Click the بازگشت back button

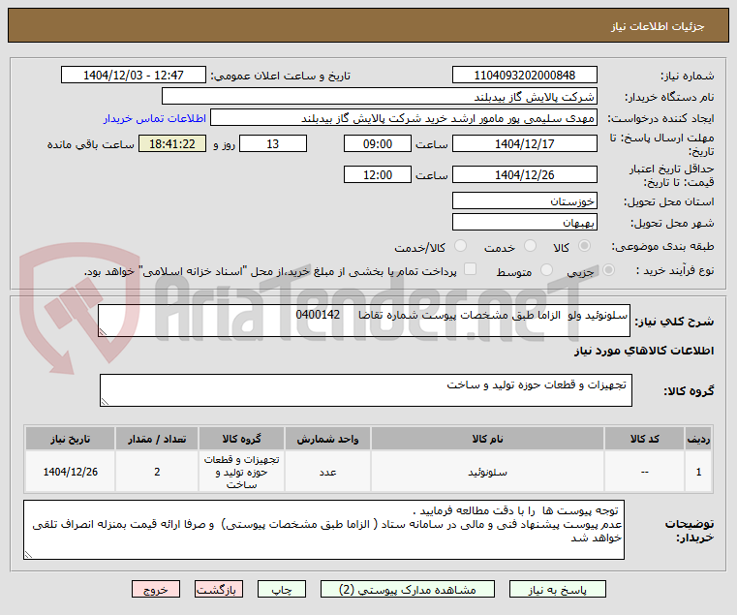pos(219,589)
